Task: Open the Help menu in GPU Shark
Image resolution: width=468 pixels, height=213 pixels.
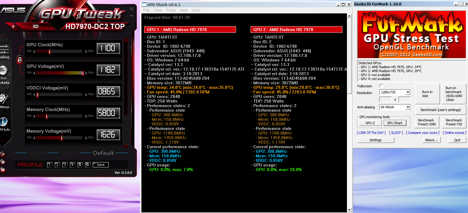Action: tap(184, 10)
